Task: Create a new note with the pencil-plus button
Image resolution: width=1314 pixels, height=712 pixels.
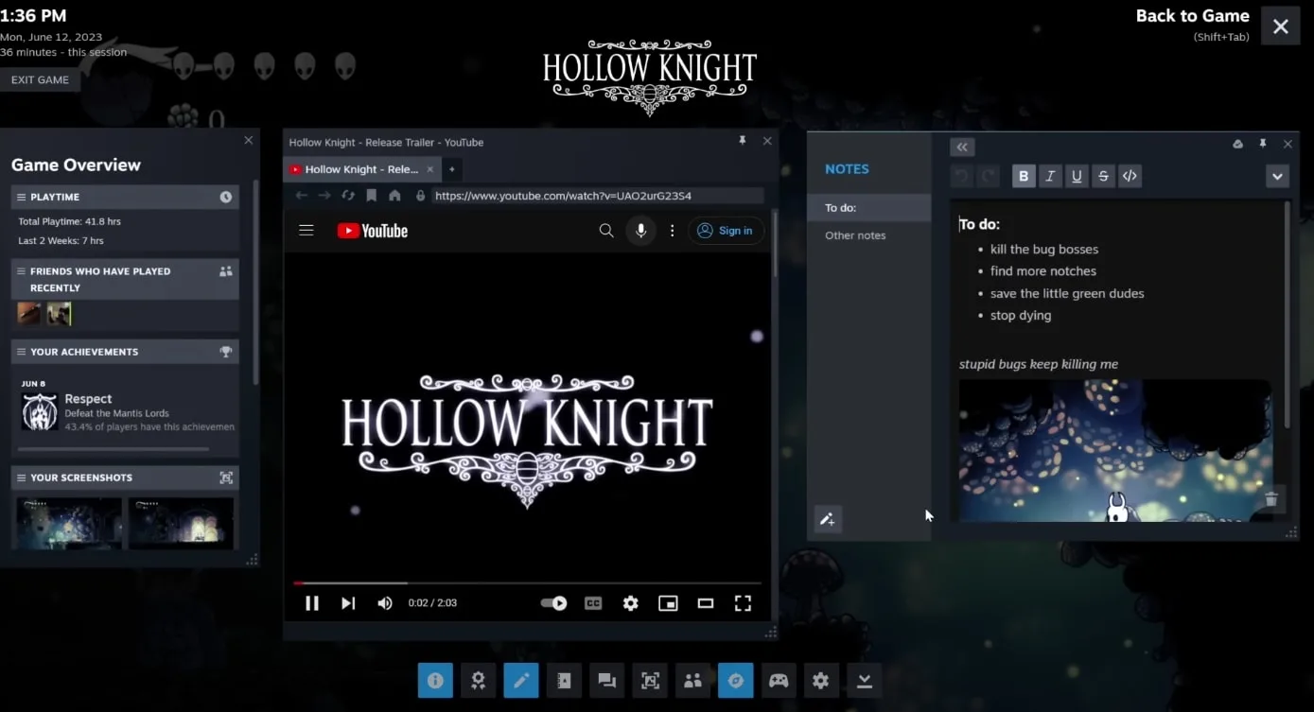Action: click(x=828, y=519)
